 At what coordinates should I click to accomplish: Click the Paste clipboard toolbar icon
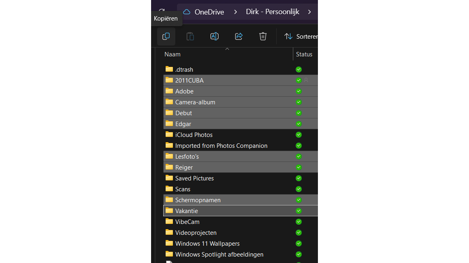point(190,36)
